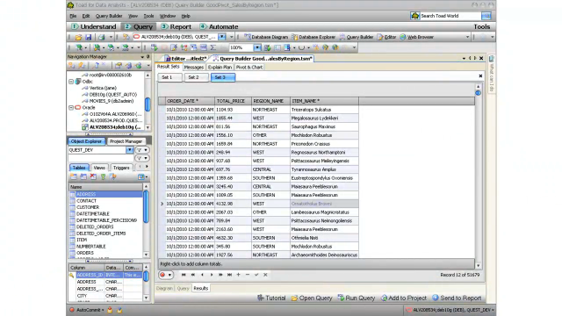Open the Pivot & Chart tab
562x316 pixels.
[x=249, y=67]
